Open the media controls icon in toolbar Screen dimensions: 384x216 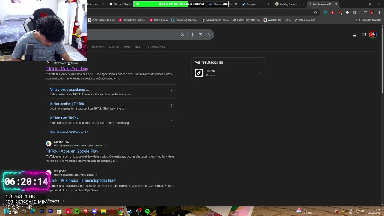pos(365,13)
